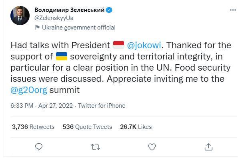Open the share tweet icon
This screenshot has height=158, width=238.
[x=208, y=147]
